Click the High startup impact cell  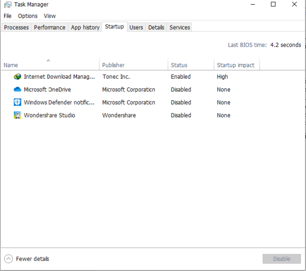click(x=223, y=76)
